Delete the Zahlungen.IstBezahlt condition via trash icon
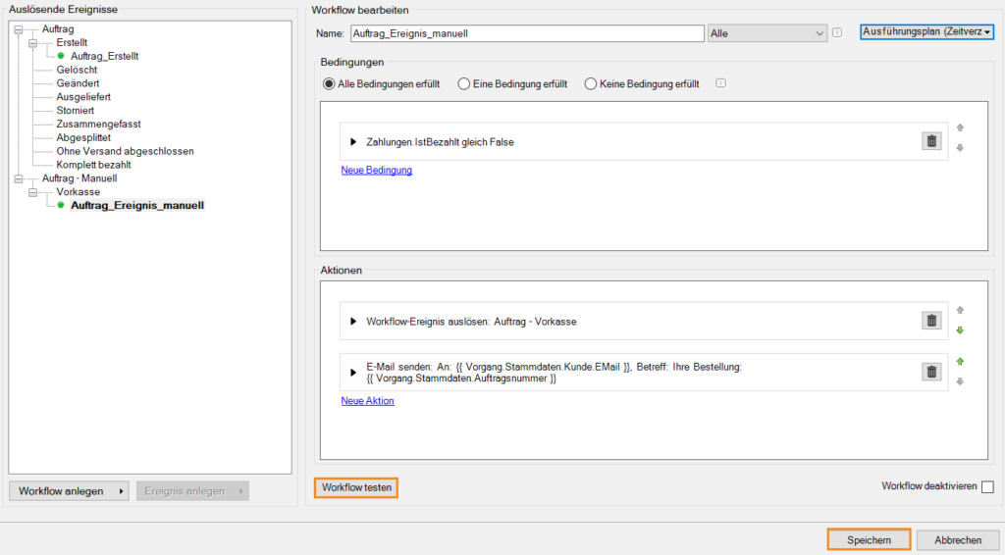Screen dimensions: 1005x555 point(930,141)
